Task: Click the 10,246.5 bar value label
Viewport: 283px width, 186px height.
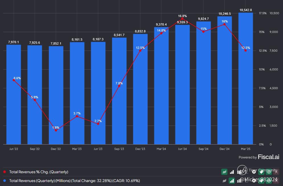Action: click(225, 14)
